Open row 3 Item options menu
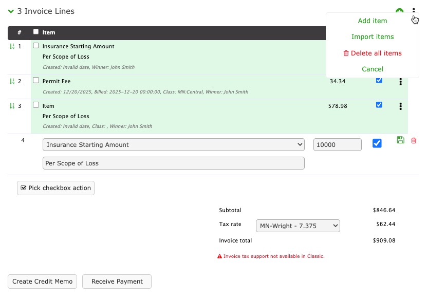The height and width of the screenshot is (300, 427). pyautogui.click(x=400, y=106)
